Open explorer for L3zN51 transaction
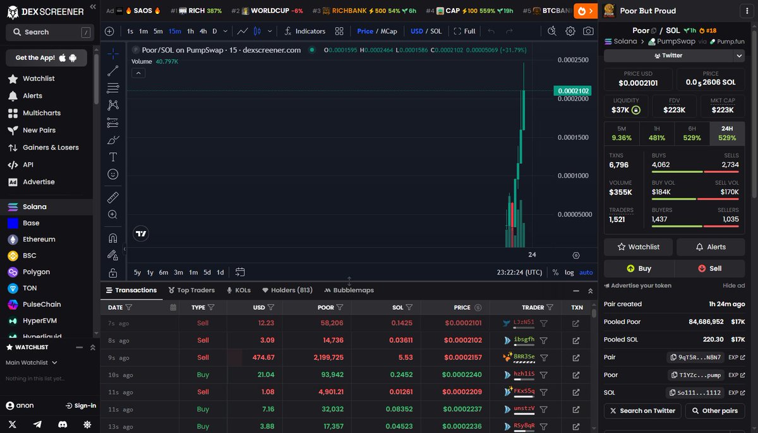Viewport: 758px width, 433px height. point(575,323)
